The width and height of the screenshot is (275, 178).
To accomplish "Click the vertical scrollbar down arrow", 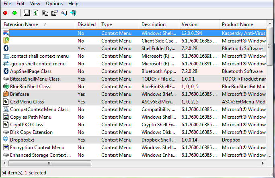I will coord(270,157).
